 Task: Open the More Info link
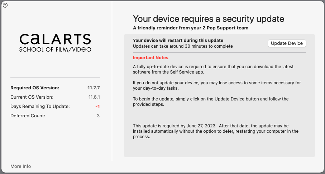(x=20, y=166)
